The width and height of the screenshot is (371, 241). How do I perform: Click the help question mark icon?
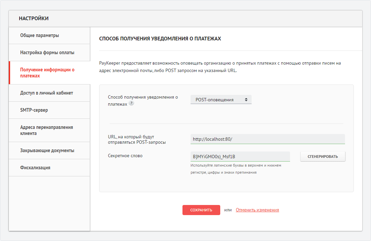click(x=131, y=104)
